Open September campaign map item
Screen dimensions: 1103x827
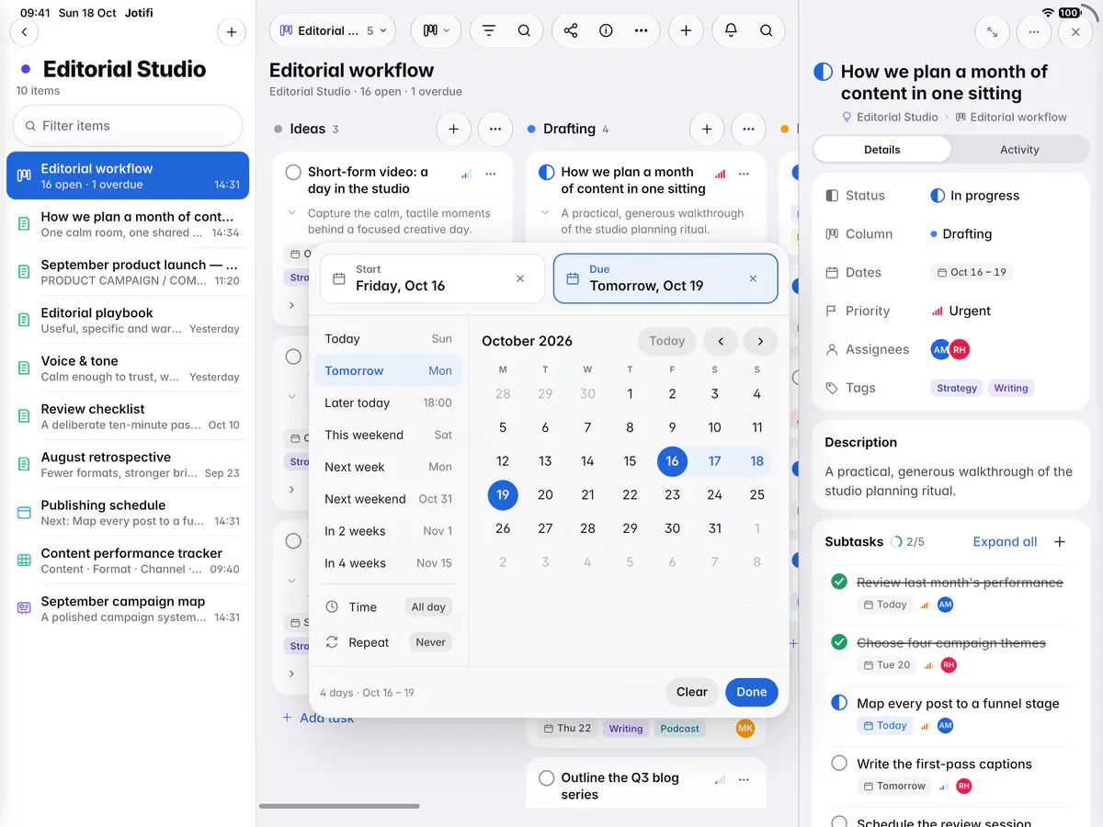[x=128, y=608]
